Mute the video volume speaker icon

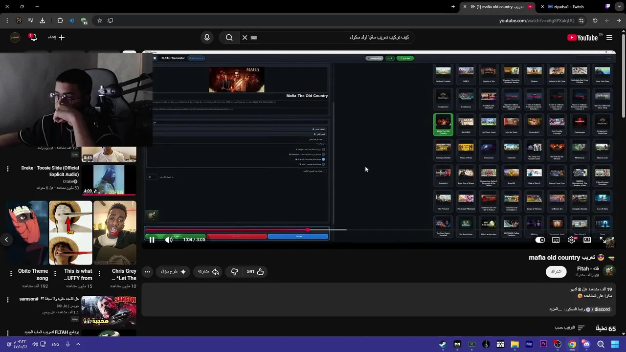click(169, 240)
